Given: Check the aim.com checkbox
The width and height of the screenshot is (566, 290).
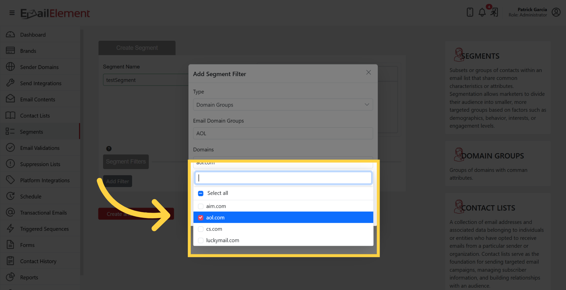Looking at the screenshot, I should coord(201,206).
